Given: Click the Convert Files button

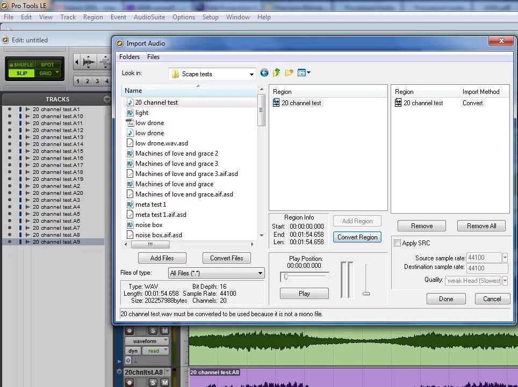Looking at the screenshot, I should [227, 258].
